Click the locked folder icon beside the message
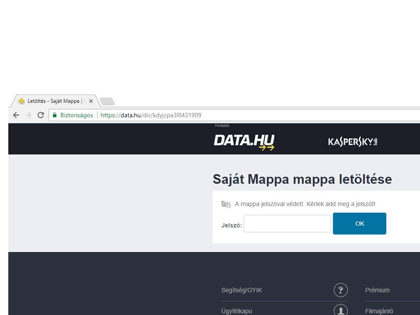This screenshot has height=315, width=420. coord(226,204)
